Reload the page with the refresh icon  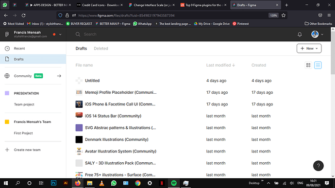[23, 16]
